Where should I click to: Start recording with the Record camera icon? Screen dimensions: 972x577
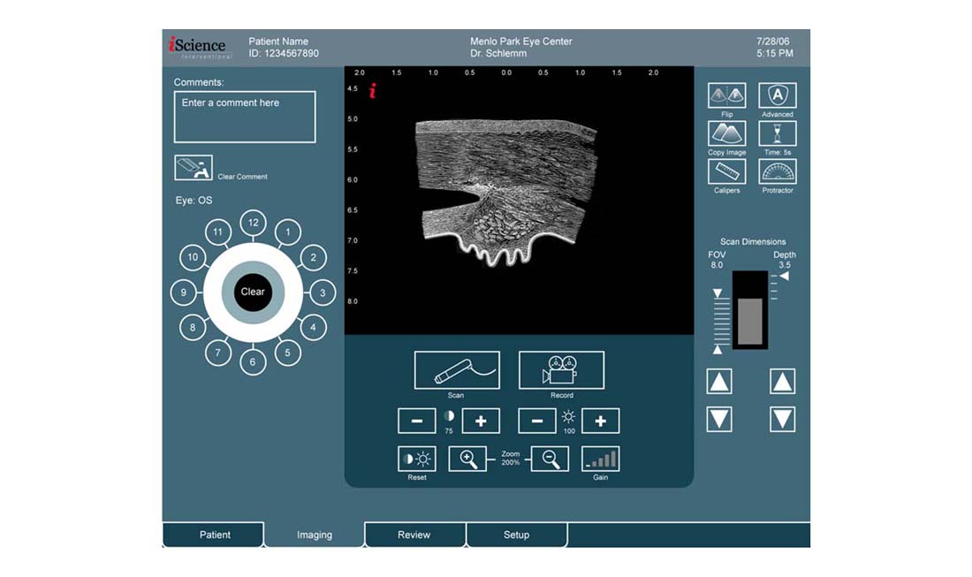point(561,370)
